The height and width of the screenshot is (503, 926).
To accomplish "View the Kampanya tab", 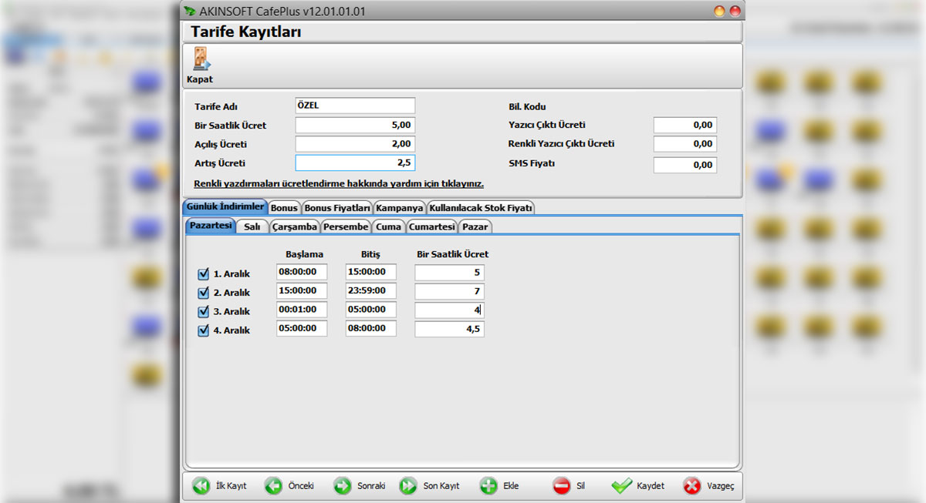I will pyautogui.click(x=399, y=207).
